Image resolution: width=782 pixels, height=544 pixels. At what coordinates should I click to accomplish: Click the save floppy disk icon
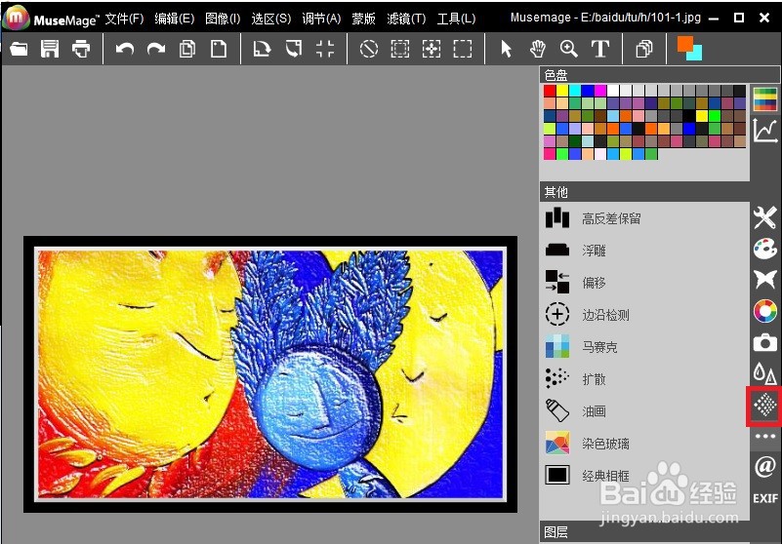[50, 49]
